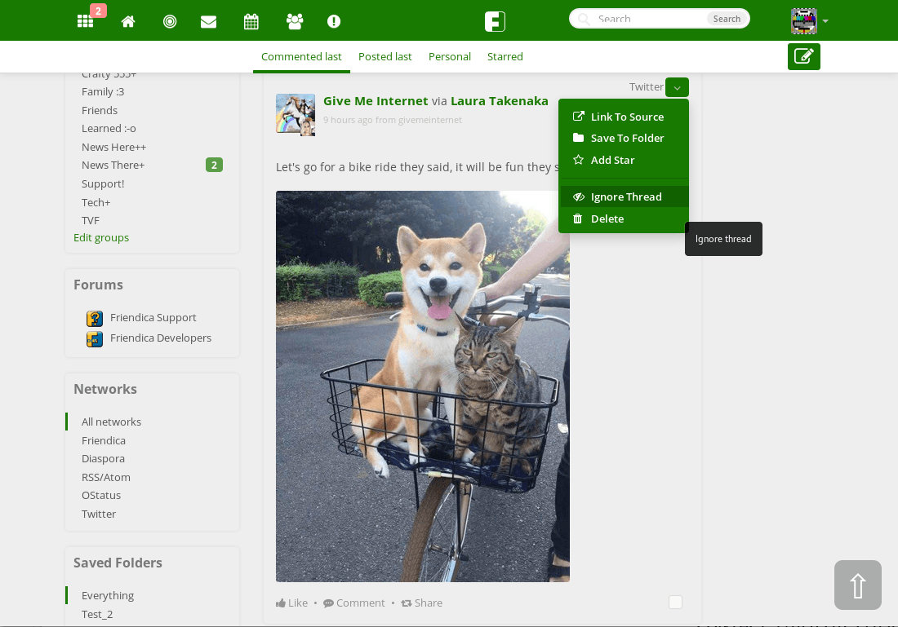Open private messages with the envelope icon
The image size is (898, 627).
click(208, 20)
